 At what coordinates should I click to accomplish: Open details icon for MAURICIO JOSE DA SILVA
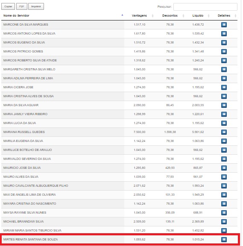click(x=224, y=168)
